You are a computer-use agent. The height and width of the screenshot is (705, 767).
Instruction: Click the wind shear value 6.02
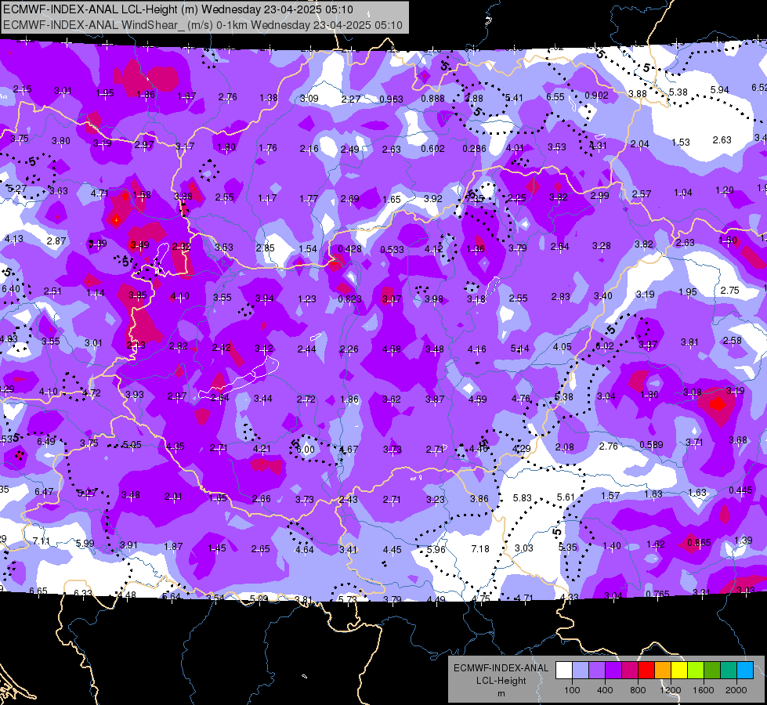point(605,346)
